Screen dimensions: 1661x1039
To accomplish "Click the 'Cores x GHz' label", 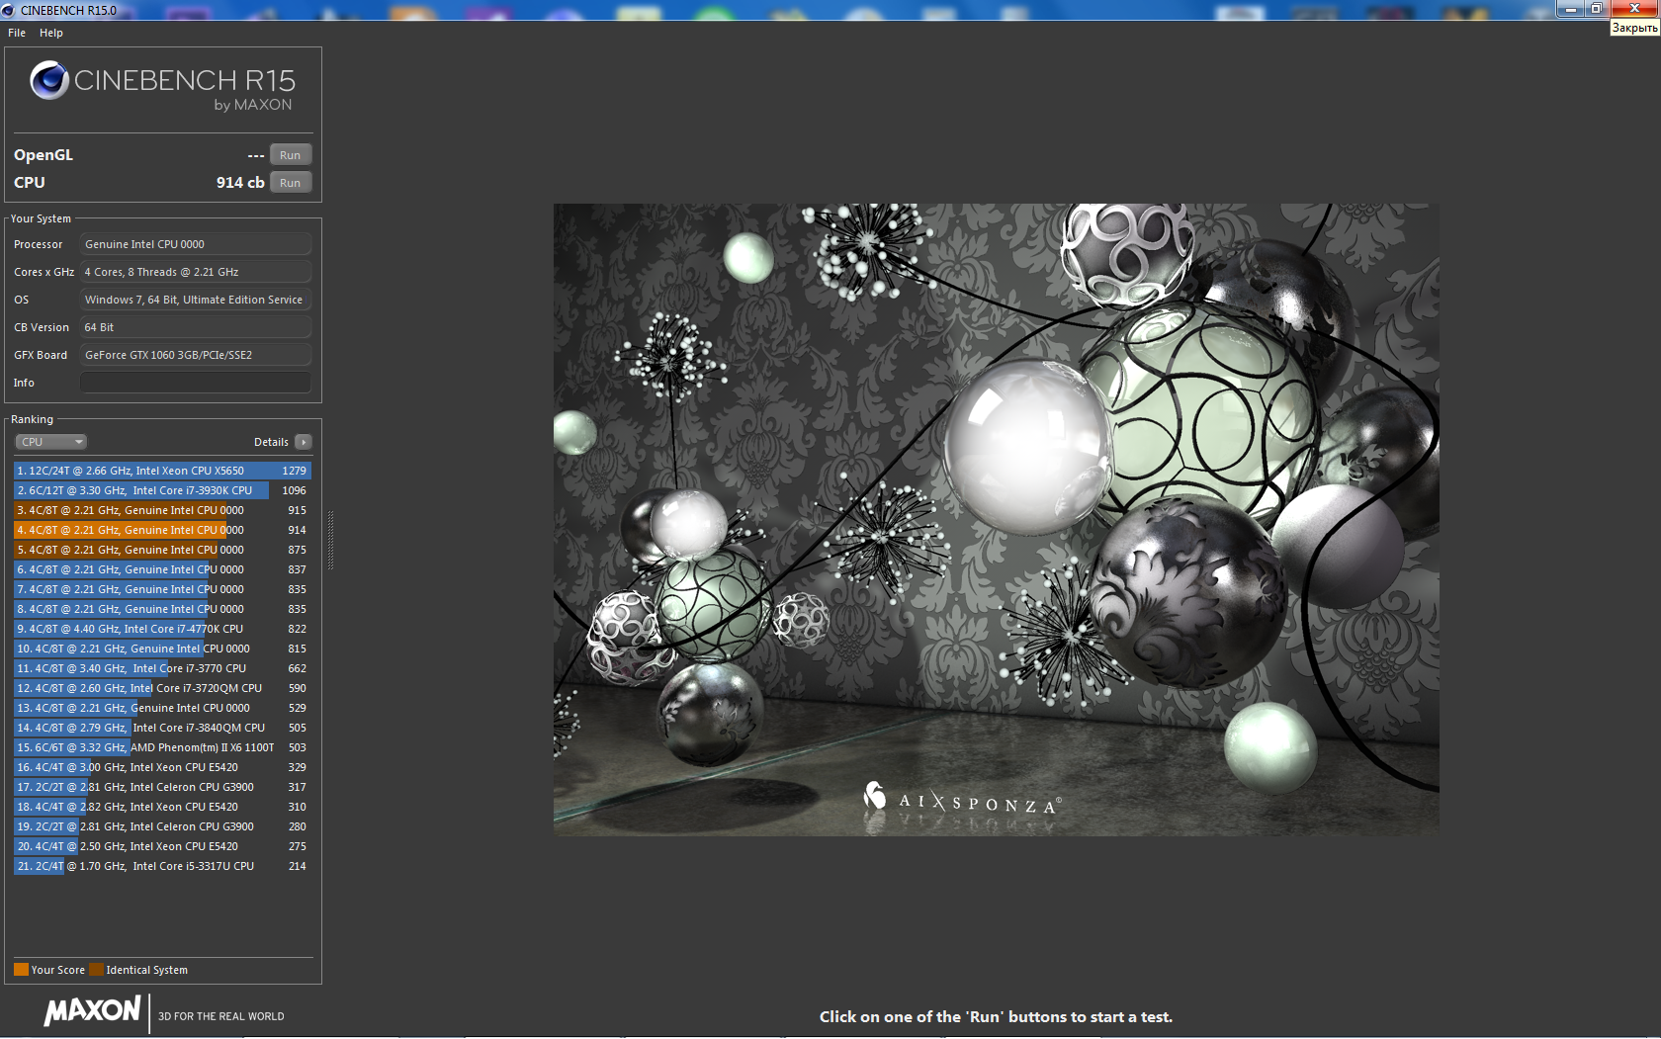I will [x=44, y=272].
